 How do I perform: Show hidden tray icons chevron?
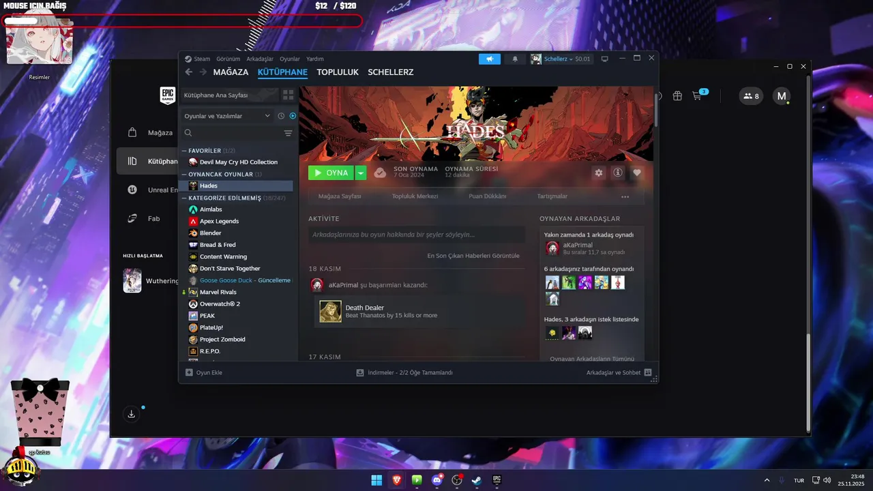(x=767, y=481)
